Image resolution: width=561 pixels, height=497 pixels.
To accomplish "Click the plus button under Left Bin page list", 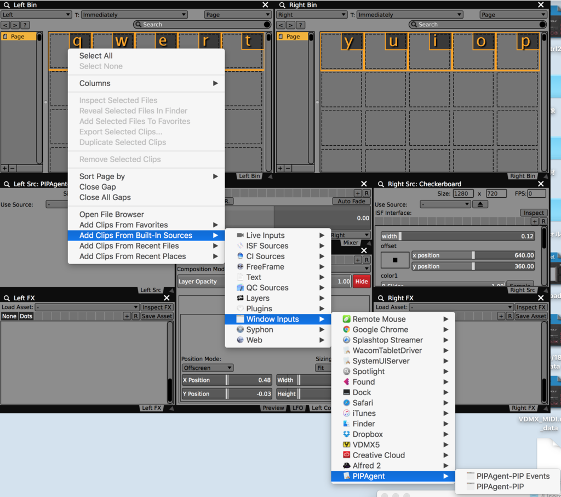I will [4, 168].
